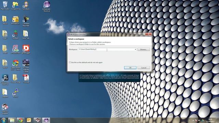Select the PuTTY desktop shortcut
The width and height of the screenshot is (219, 123).
[x=15, y=93]
